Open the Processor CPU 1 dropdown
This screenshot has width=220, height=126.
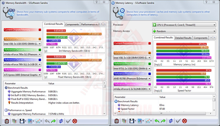tap(184, 25)
